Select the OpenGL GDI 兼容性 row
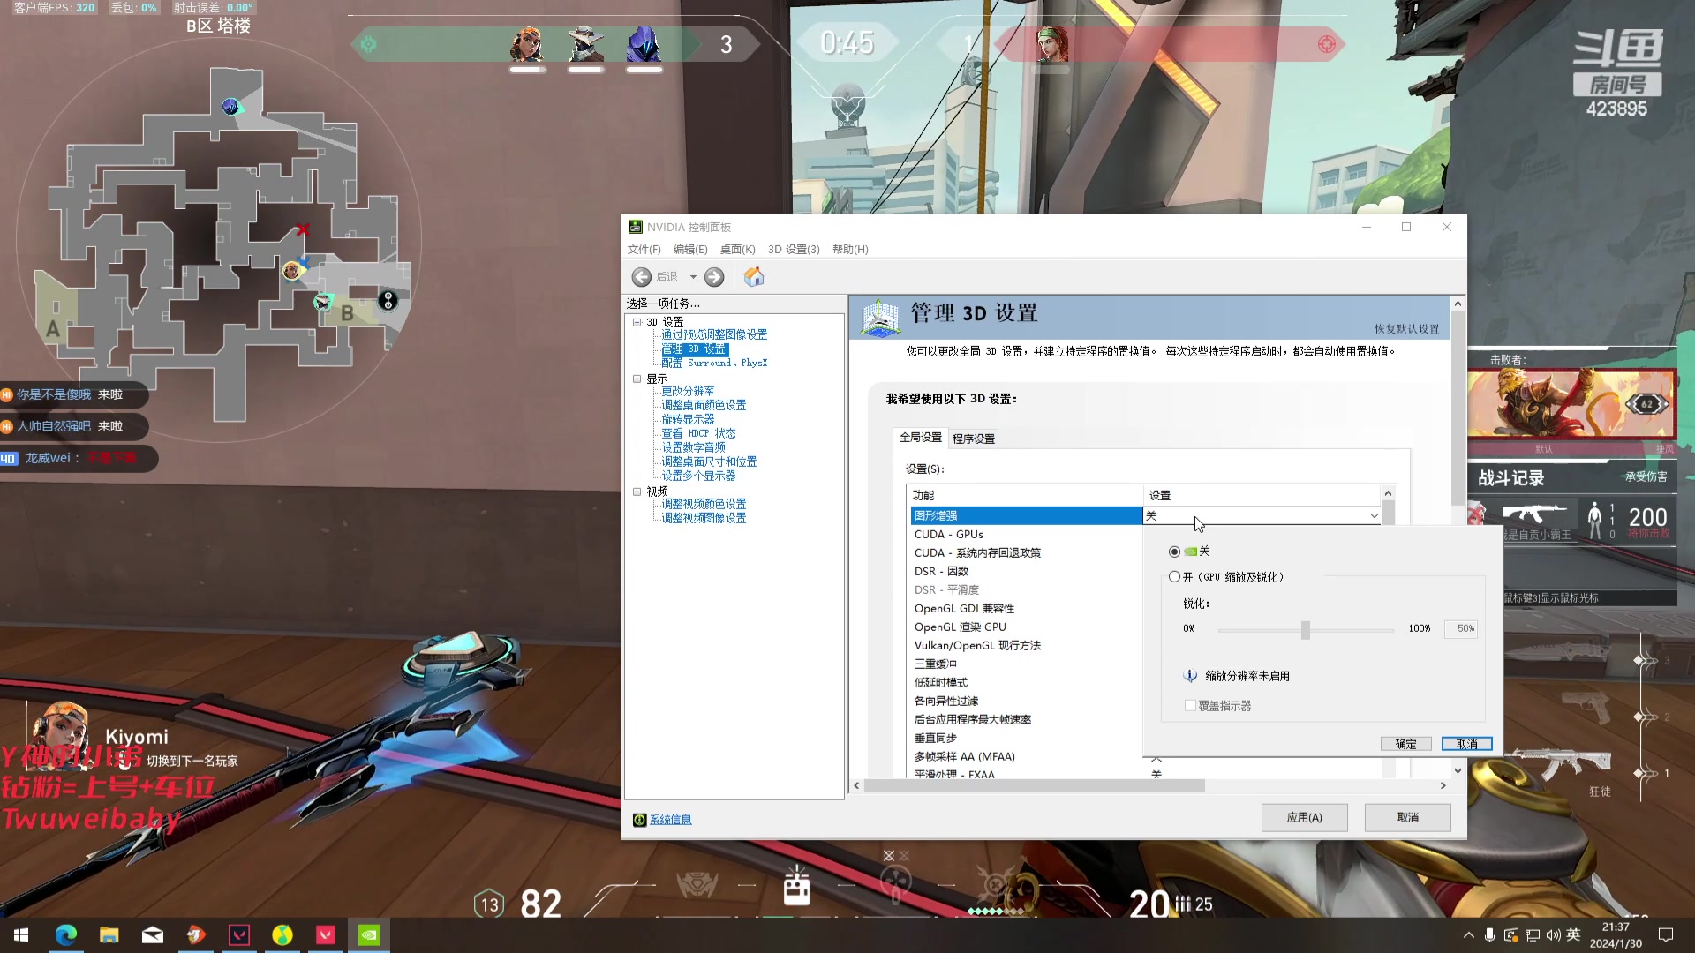The width and height of the screenshot is (1695, 953). 1026,609
